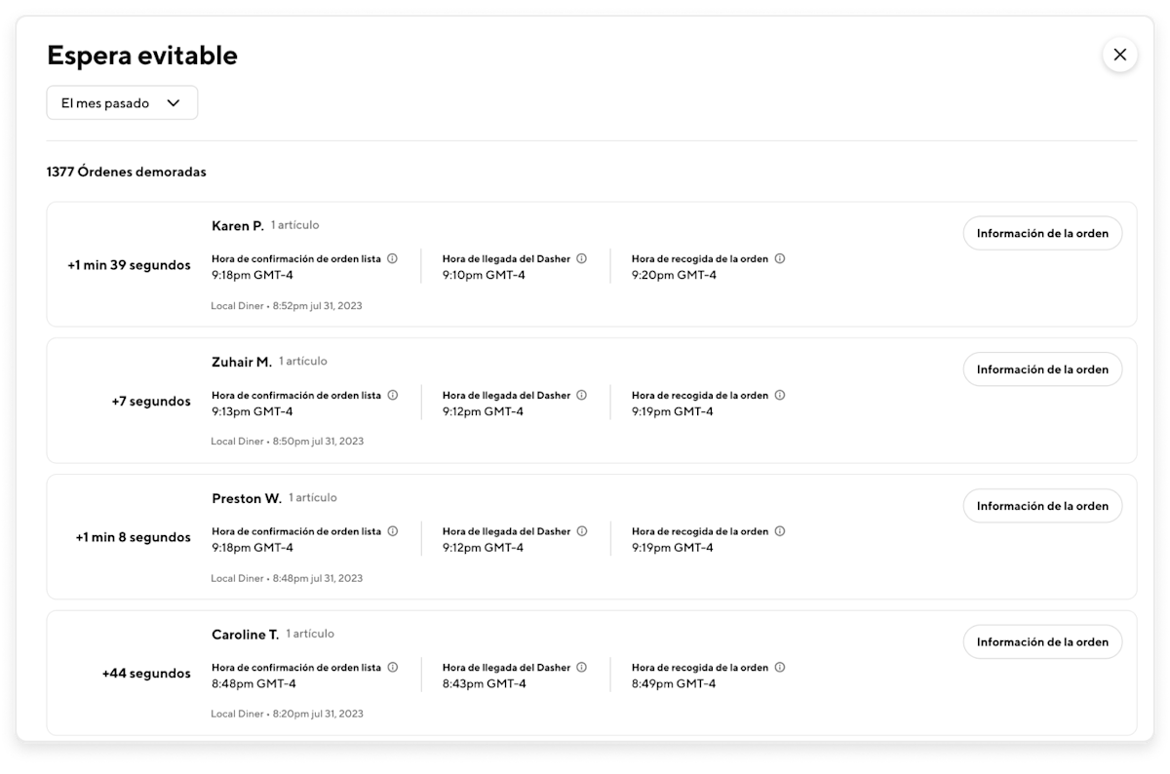The height and width of the screenshot is (774, 1170).
Task: Click info icon for Karen P. Dasher arrival time
Action: pos(581,259)
